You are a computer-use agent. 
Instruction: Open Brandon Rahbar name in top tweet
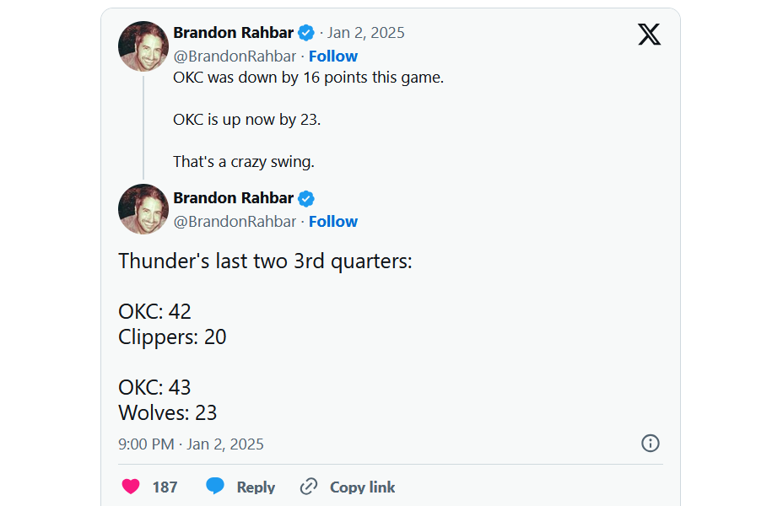click(x=233, y=33)
